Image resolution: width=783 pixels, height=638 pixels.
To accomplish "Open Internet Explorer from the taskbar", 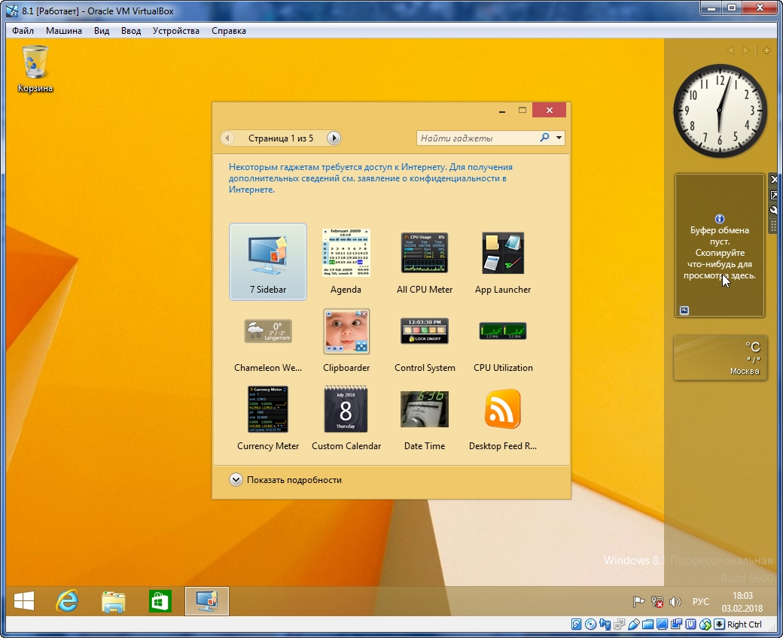I will 67,601.
